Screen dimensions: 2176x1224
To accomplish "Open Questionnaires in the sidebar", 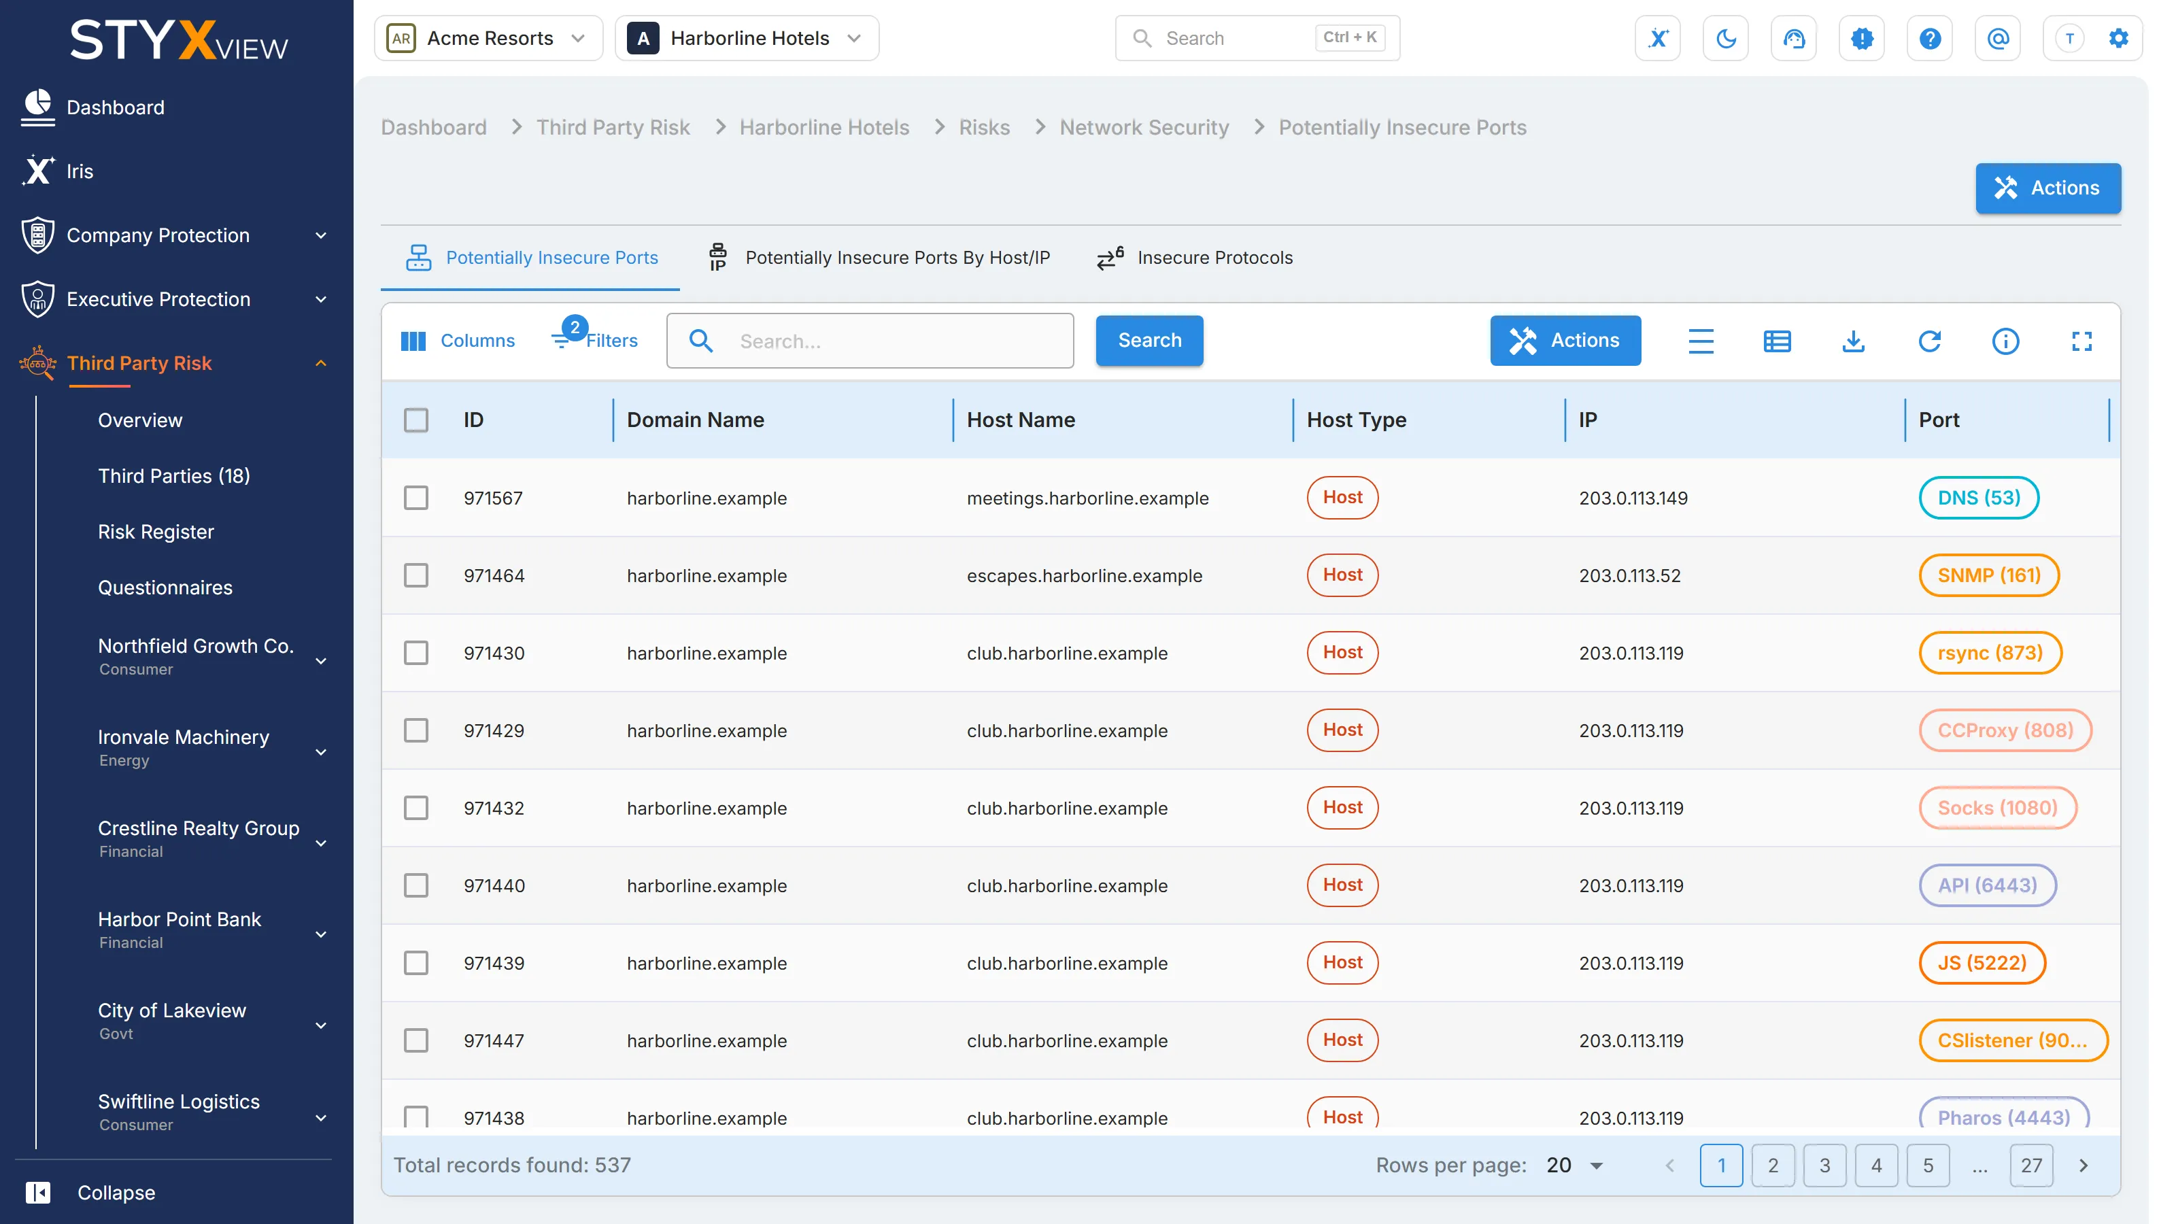I will pos(165,587).
